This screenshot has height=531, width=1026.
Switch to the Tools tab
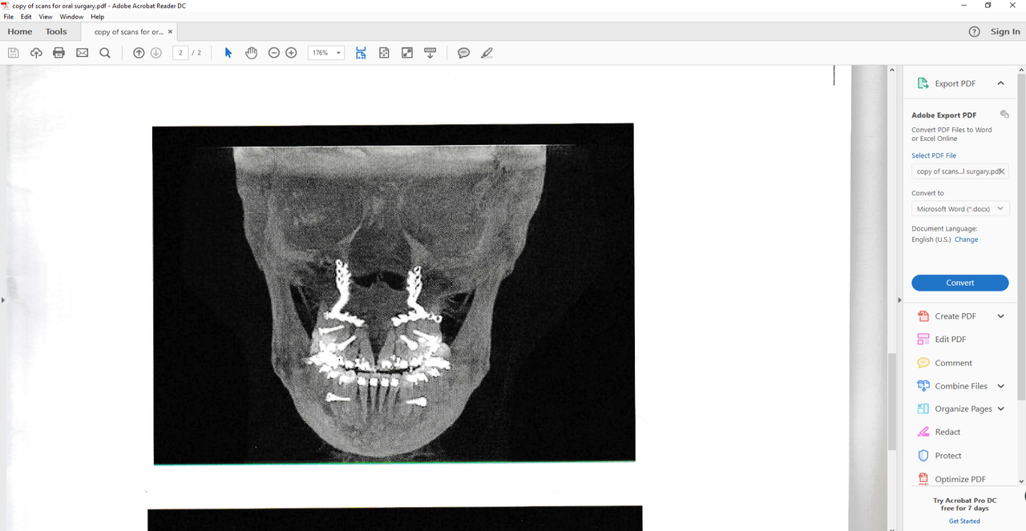[56, 31]
